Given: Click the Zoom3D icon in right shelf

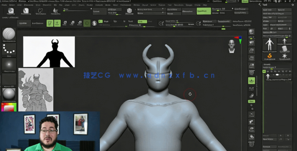Looking at the screenshot, I should coord(251,129).
